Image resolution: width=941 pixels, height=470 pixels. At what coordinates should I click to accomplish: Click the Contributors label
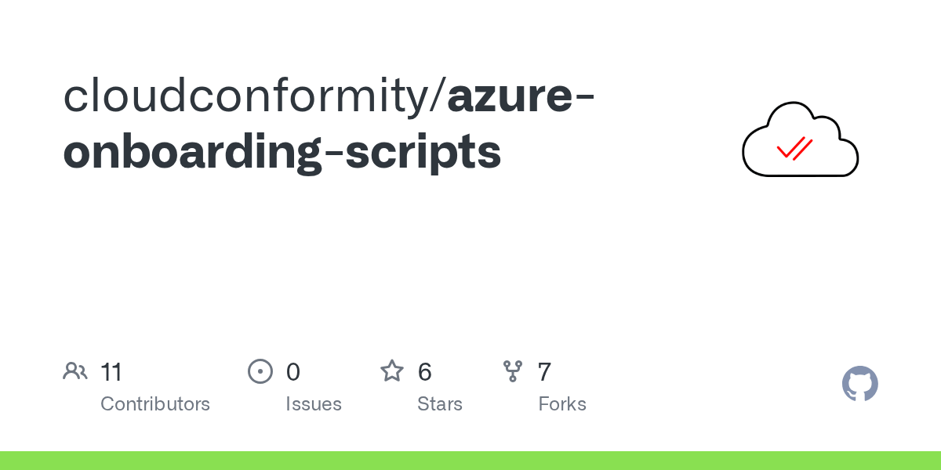click(x=155, y=404)
